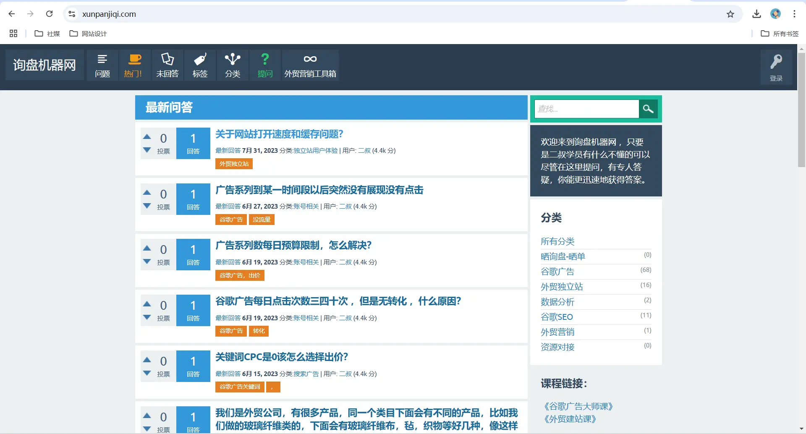Open 网站设计 bookmark folder

[x=88, y=34]
